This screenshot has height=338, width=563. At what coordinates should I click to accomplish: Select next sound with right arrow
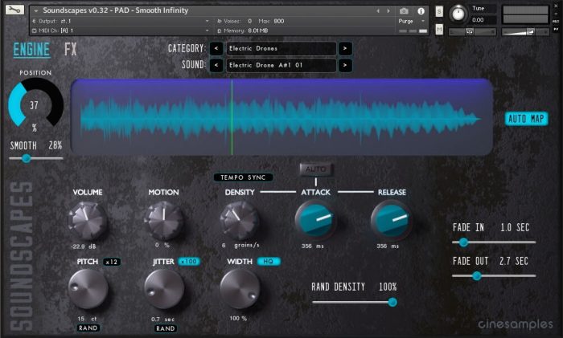(x=345, y=65)
